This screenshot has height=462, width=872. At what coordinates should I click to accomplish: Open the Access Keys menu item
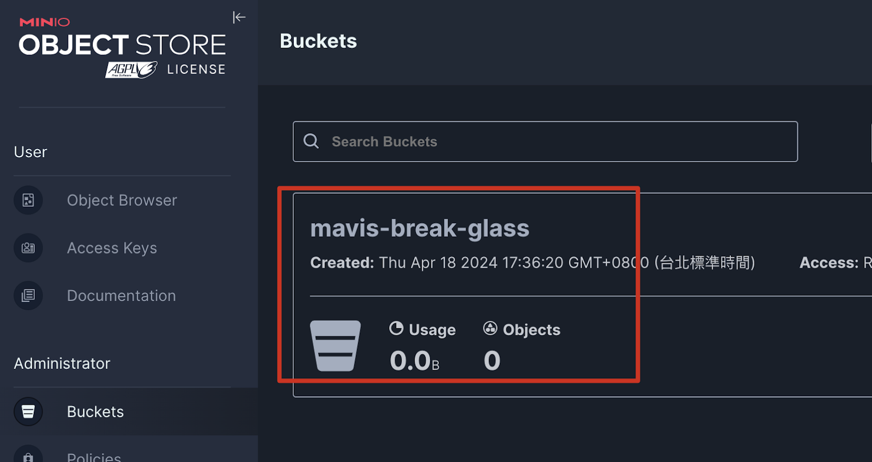[112, 248]
